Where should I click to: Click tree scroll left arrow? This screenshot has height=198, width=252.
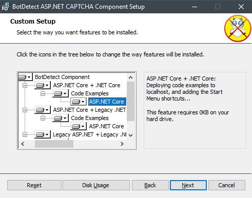tap(23, 144)
